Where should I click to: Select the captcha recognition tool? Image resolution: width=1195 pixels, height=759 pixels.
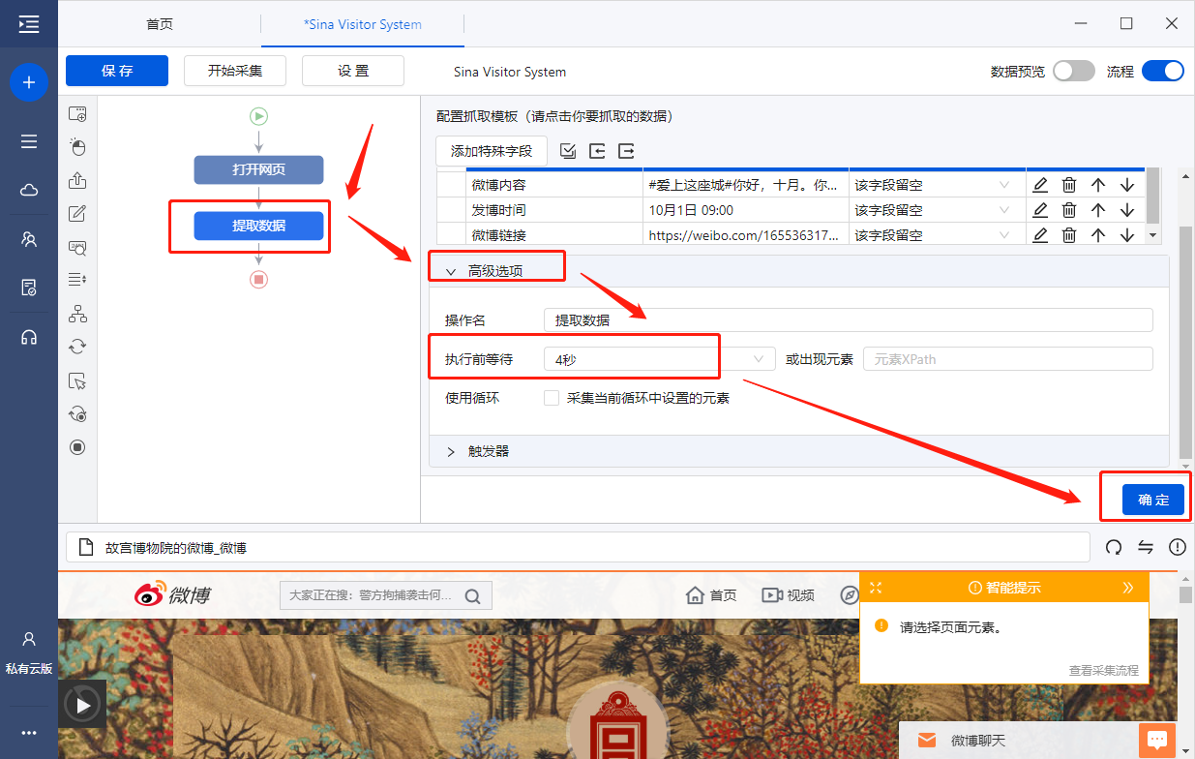click(77, 247)
